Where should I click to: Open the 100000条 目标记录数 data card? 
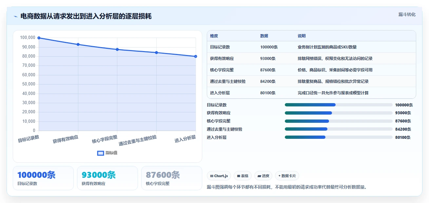click(43, 178)
